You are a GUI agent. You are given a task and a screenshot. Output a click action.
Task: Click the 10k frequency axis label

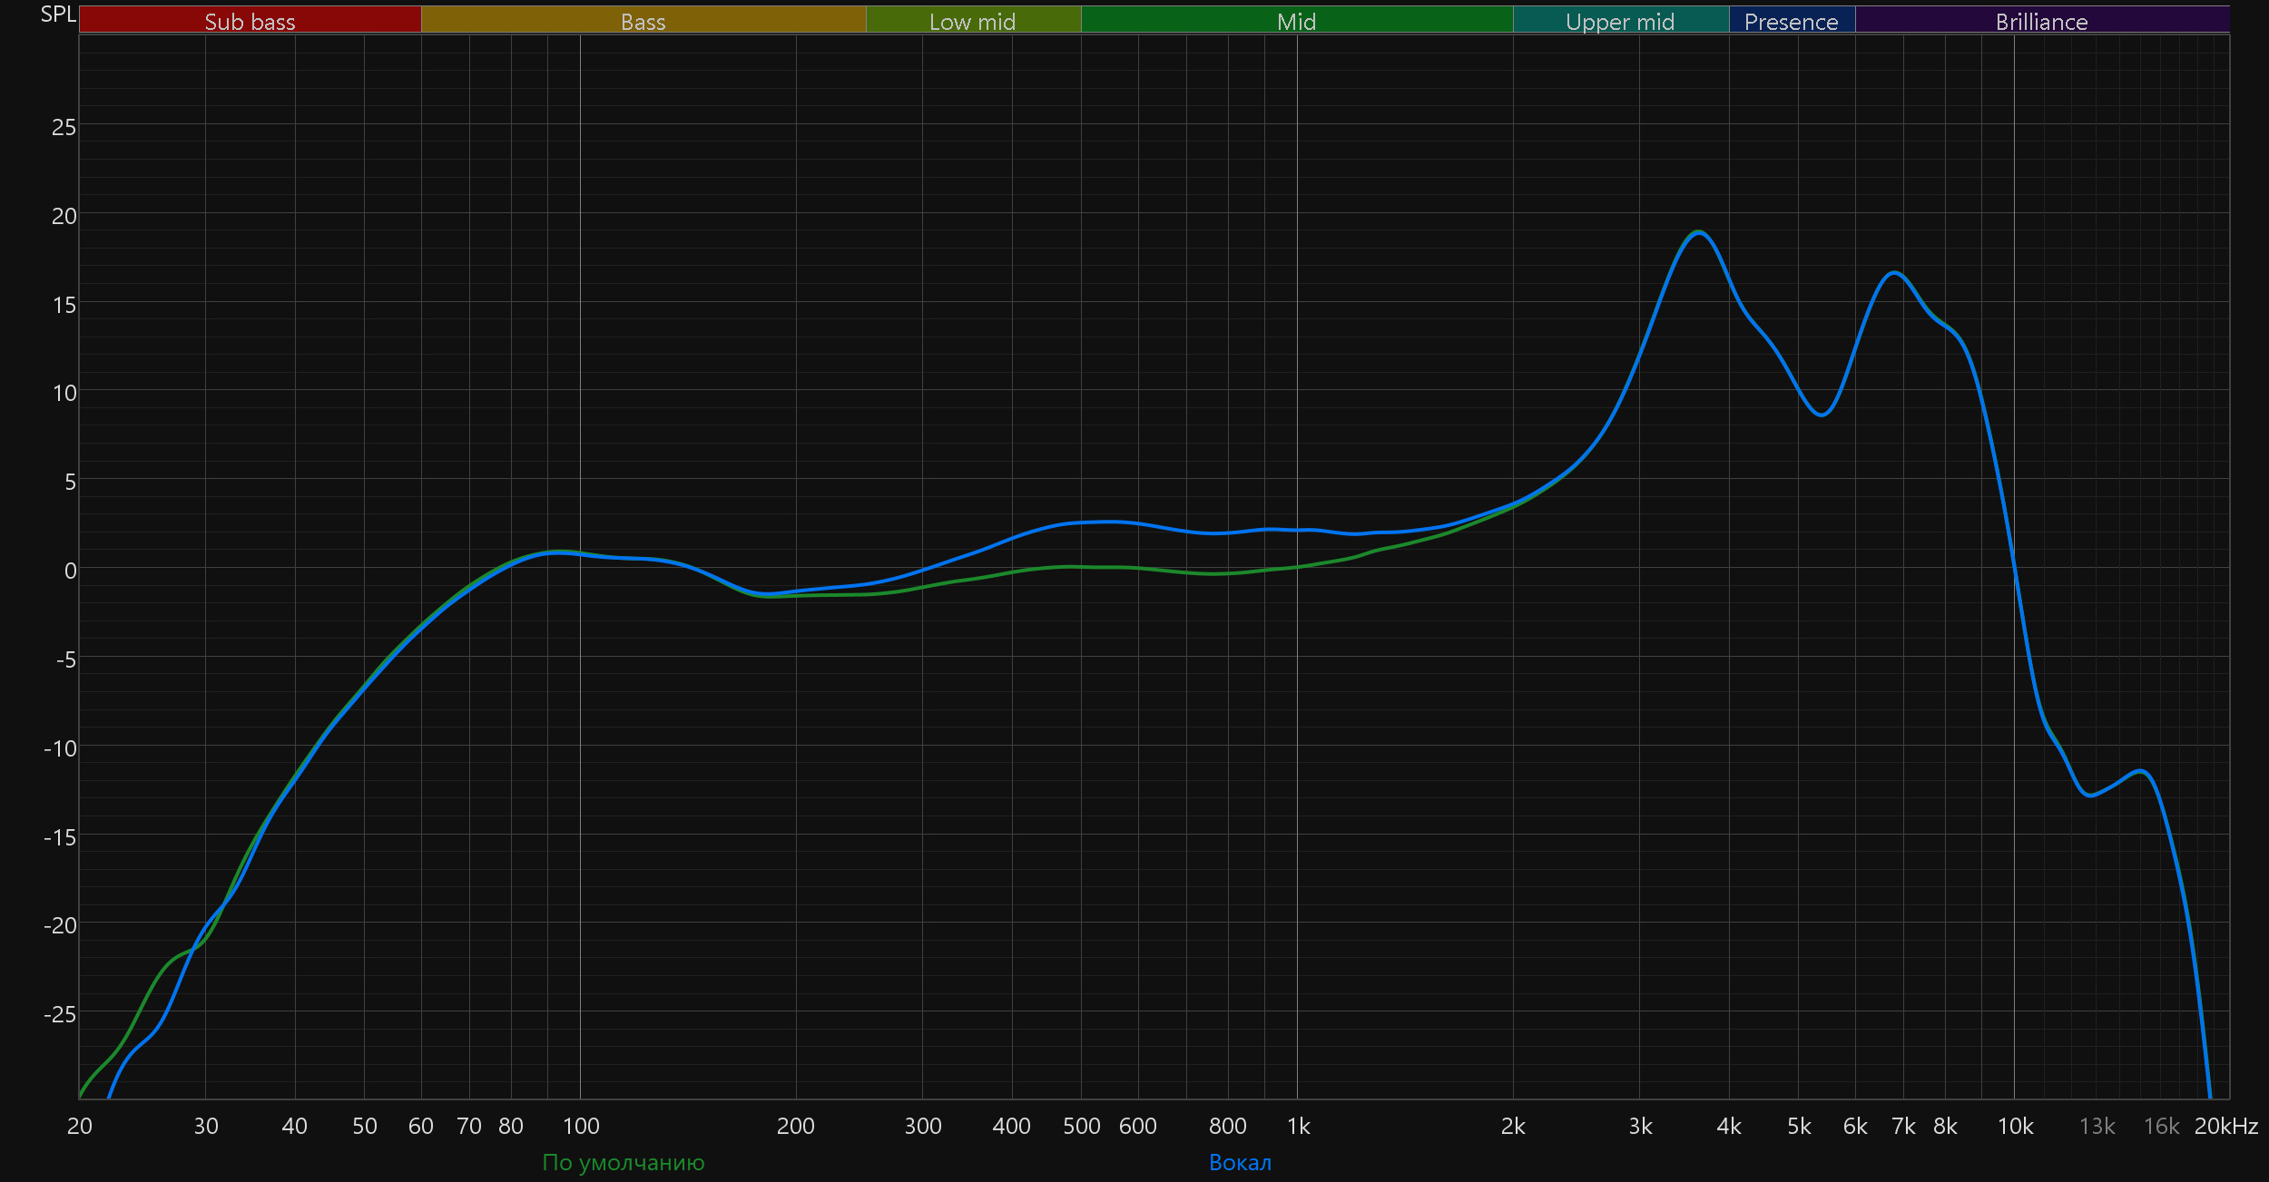pyautogui.click(x=2015, y=1126)
